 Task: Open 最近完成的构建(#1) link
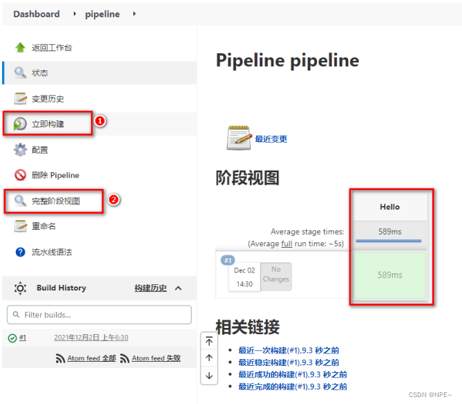pos(293,387)
